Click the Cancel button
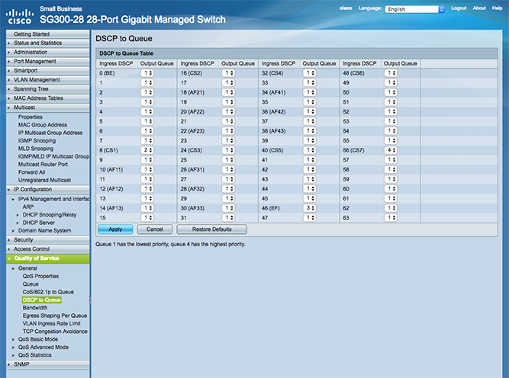Screen dimensions: 509x378 point(155,229)
